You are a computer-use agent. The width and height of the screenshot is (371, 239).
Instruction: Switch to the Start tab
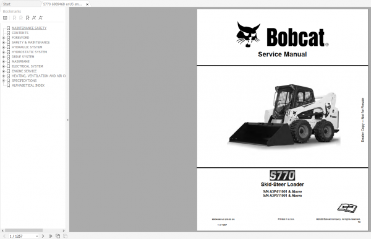click(7, 4)
